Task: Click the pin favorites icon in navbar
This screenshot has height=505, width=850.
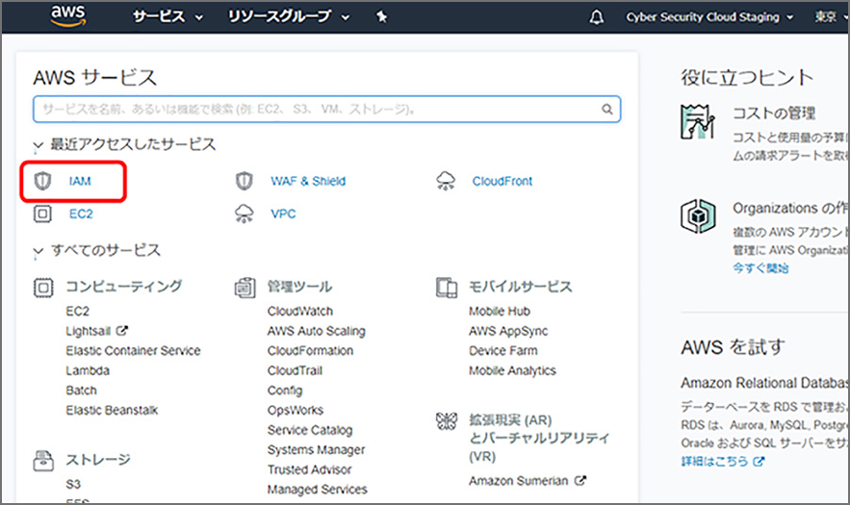Action: pos(381,17)
